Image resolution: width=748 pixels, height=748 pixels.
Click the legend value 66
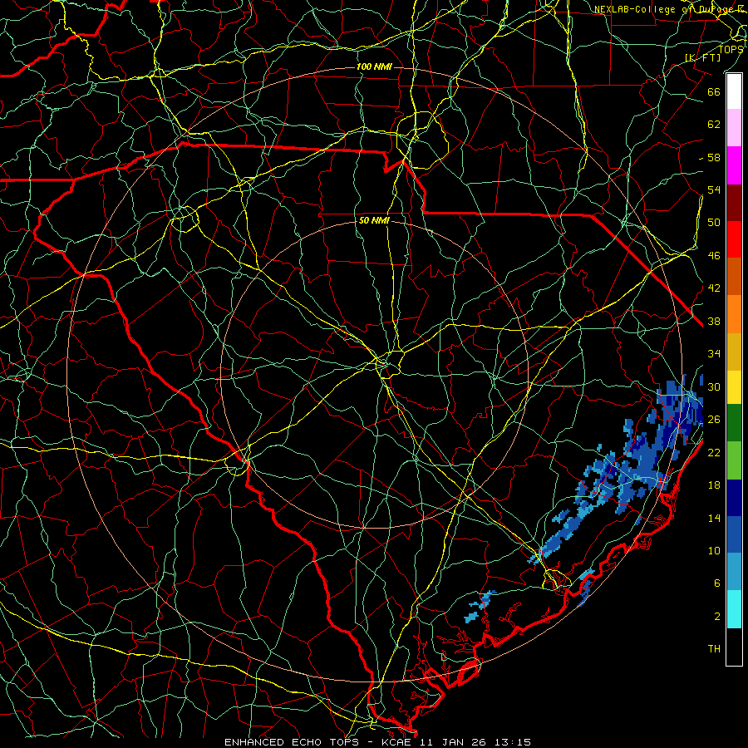pyautogui.click(x=714, y=91)
